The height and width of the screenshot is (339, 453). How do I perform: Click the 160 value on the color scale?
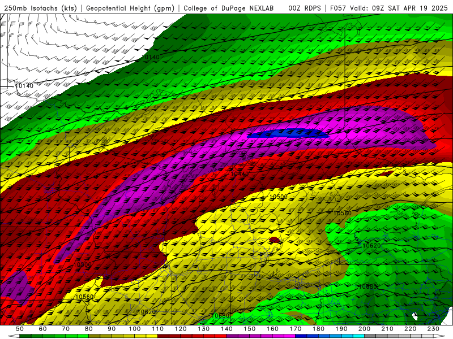click(272, 329)
